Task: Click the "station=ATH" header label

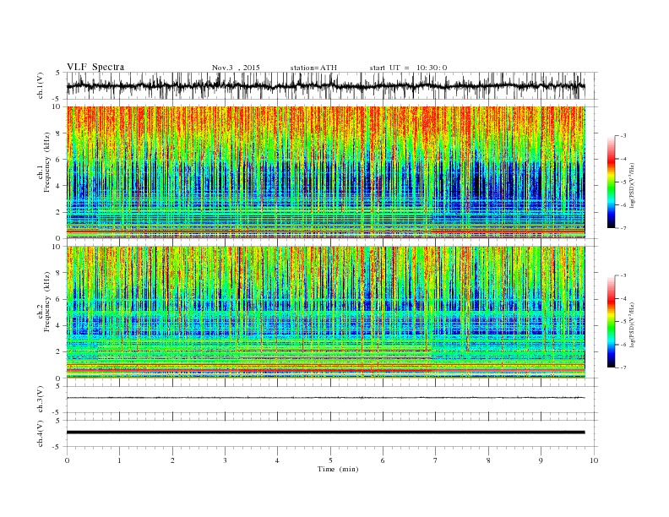Action: click(313, 68)
